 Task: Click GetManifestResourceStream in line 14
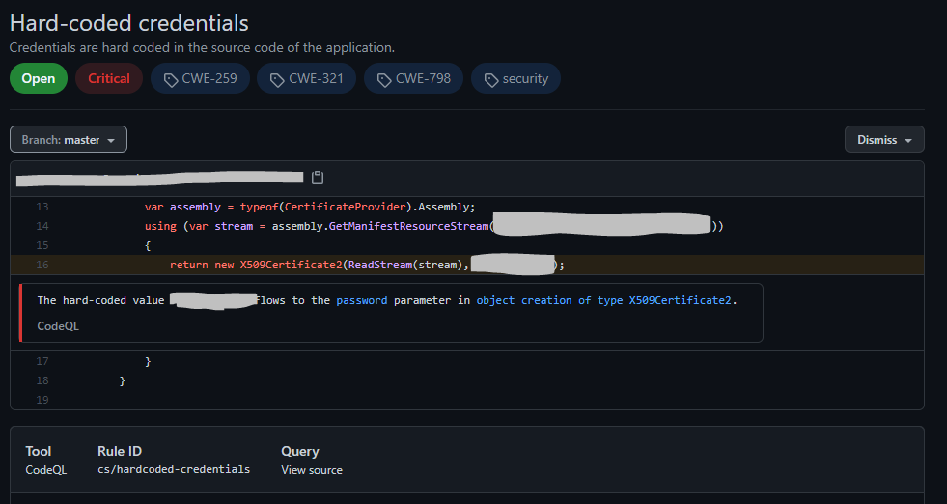pyautogui.click(x=409, y=226)
